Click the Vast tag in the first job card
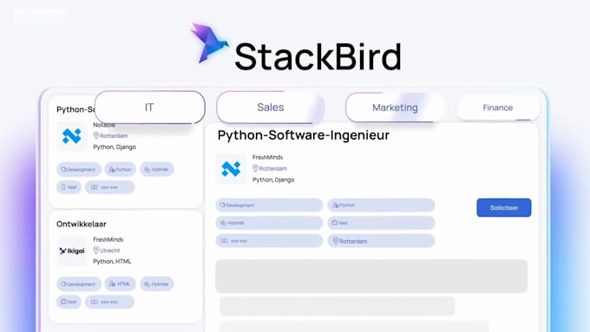Image resolution: width=590 pixels, height=332 pixels. tap(69, 187)
